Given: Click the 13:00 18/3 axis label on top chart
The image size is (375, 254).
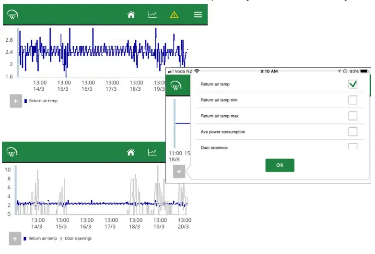Looking at the screenshot, I should click(136, 85).
